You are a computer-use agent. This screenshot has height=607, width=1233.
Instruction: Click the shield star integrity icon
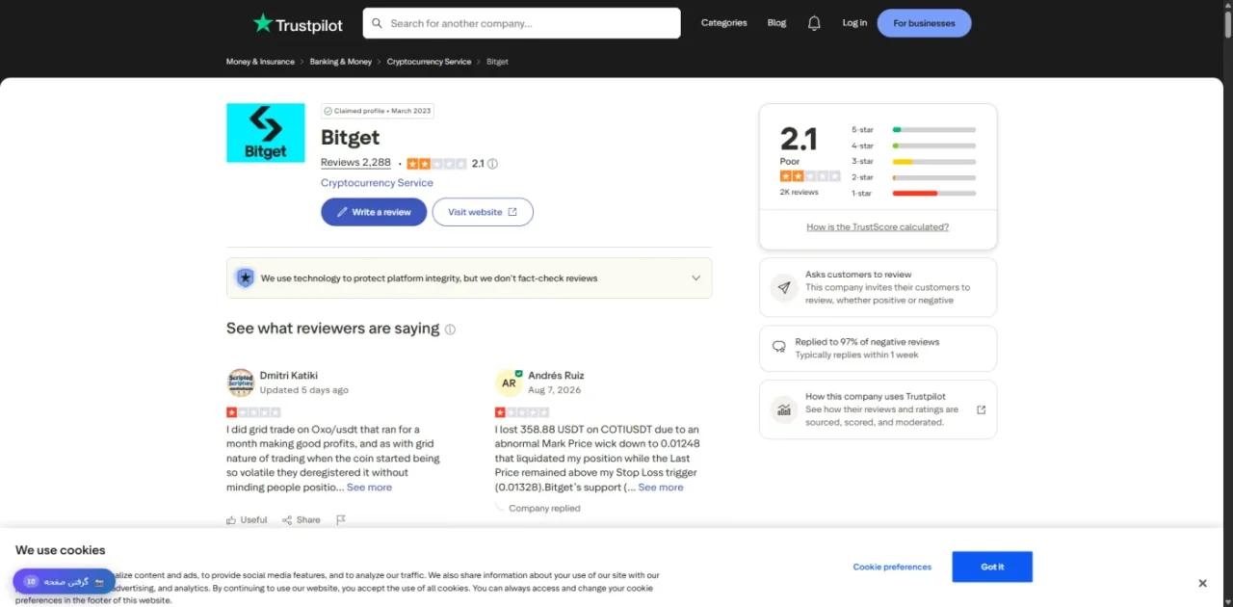pos(246,278)
